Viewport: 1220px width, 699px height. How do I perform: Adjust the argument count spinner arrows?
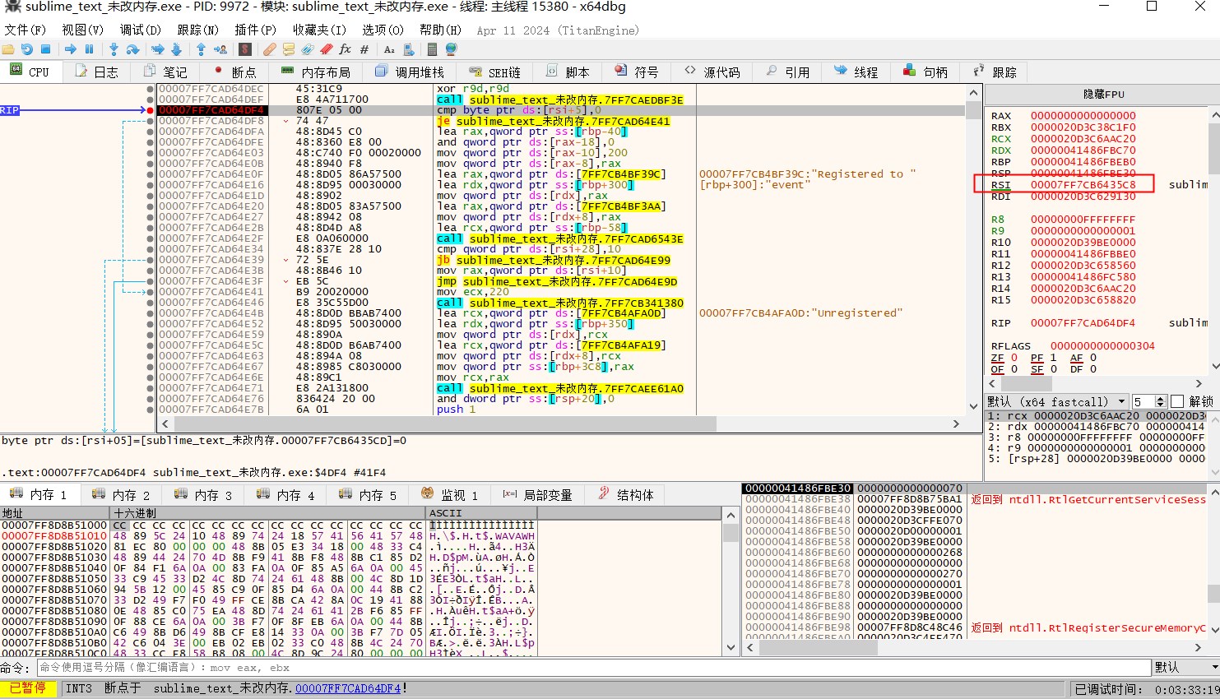click(1161, 401)
